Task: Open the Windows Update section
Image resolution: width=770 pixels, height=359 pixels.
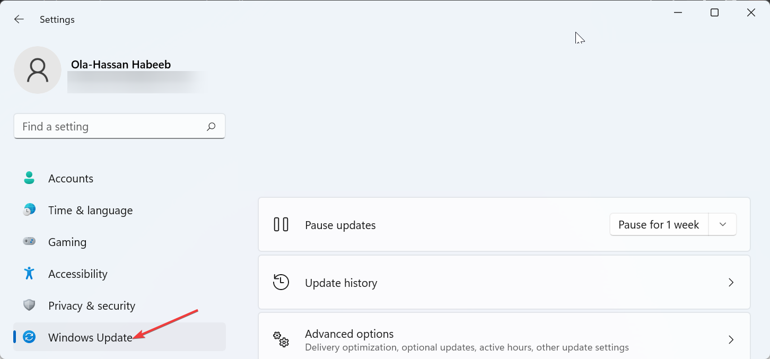Action: pyautogui.click(x=90, y=337)
